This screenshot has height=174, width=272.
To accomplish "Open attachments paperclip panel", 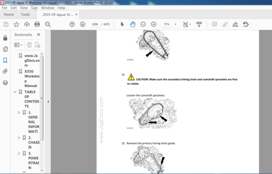I will pyautogui.click(x=5, y=71).
